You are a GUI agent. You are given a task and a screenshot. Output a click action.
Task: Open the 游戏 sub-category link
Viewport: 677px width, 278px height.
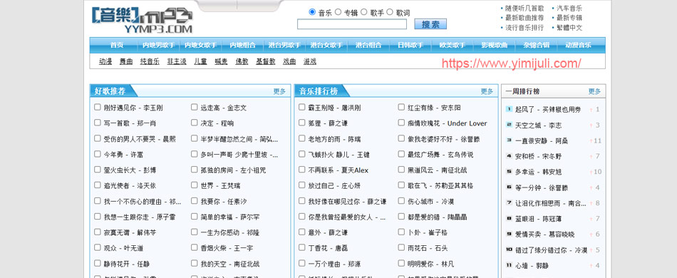click(x=310, y=62)
